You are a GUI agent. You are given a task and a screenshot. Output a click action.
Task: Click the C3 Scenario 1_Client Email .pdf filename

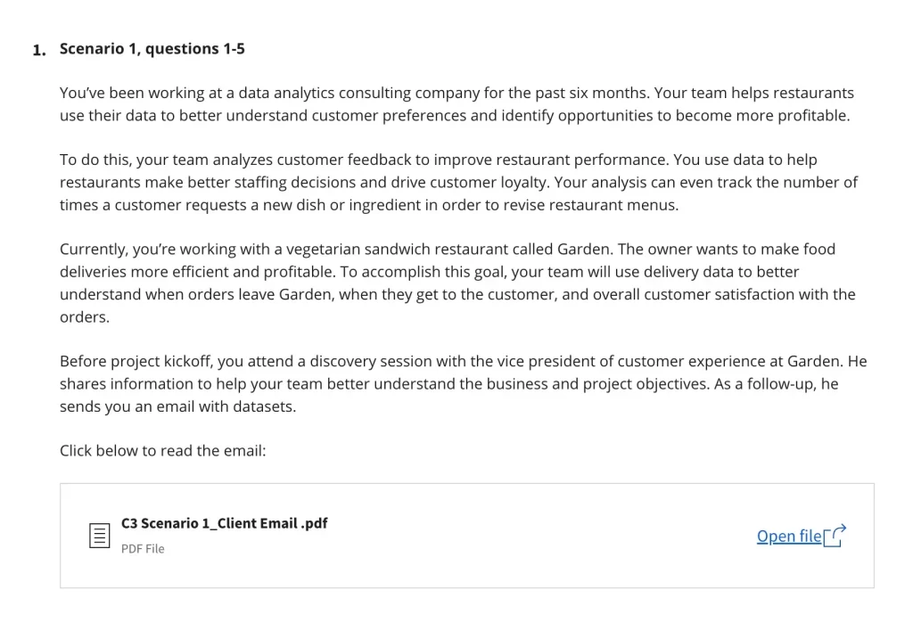point(224,523)
